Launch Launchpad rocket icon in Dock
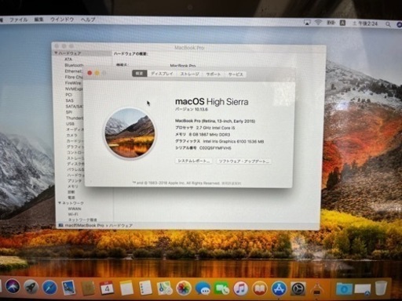Viewport: 402px width, 301px height. click(x=31, y=288)
